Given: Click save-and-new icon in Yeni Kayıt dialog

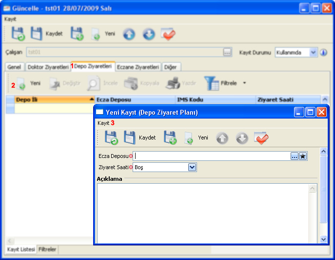Looking at the screenshot, I should point(170,138).
